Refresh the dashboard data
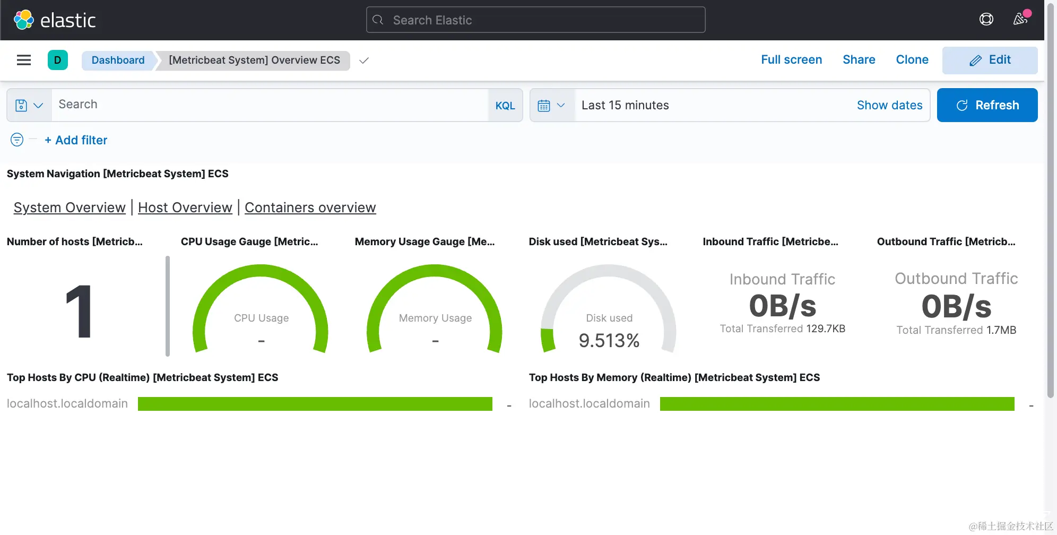 [x=987, y=105]
